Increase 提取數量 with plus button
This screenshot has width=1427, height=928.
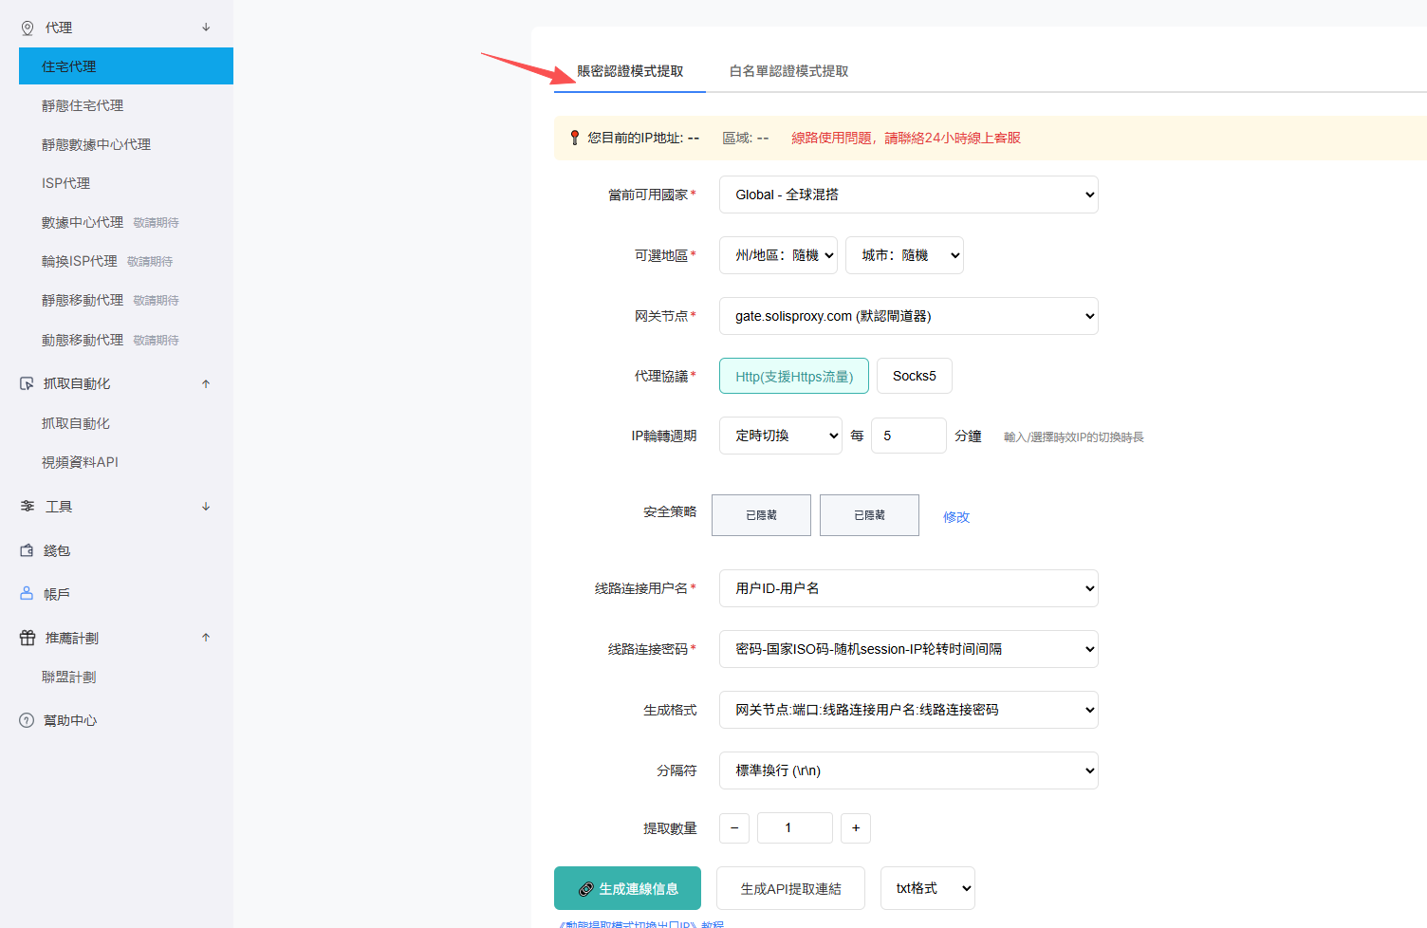click(856, 827)
